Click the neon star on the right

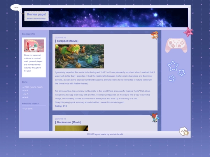tap(182, 73)
